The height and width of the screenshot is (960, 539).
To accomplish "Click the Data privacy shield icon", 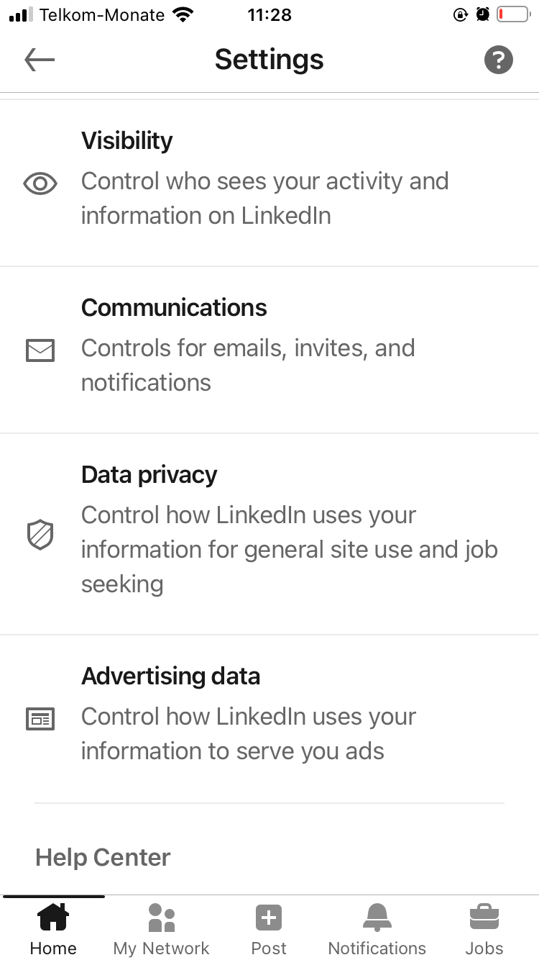I will click(x=40, y=535).
